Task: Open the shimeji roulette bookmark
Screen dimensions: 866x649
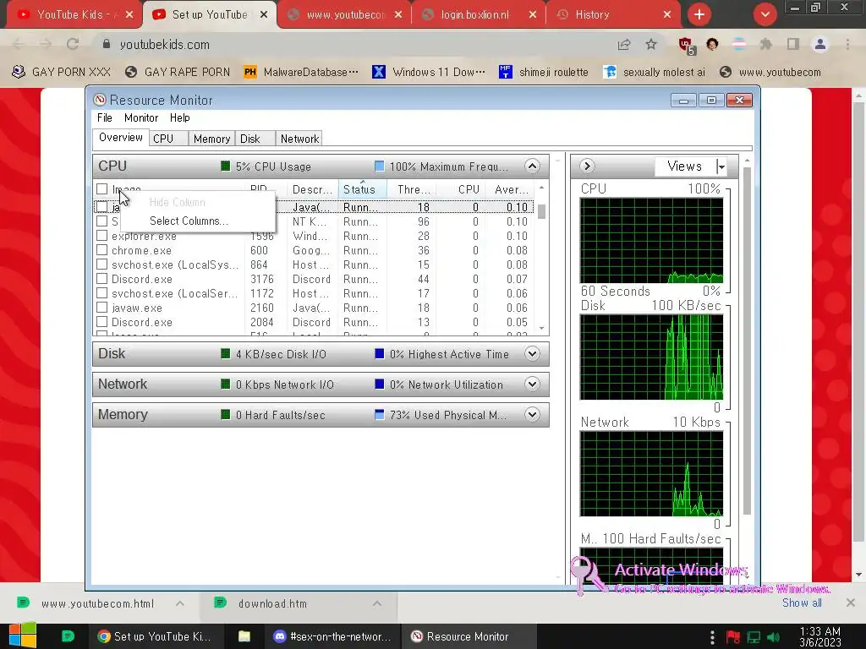Action: coord(544,72)
